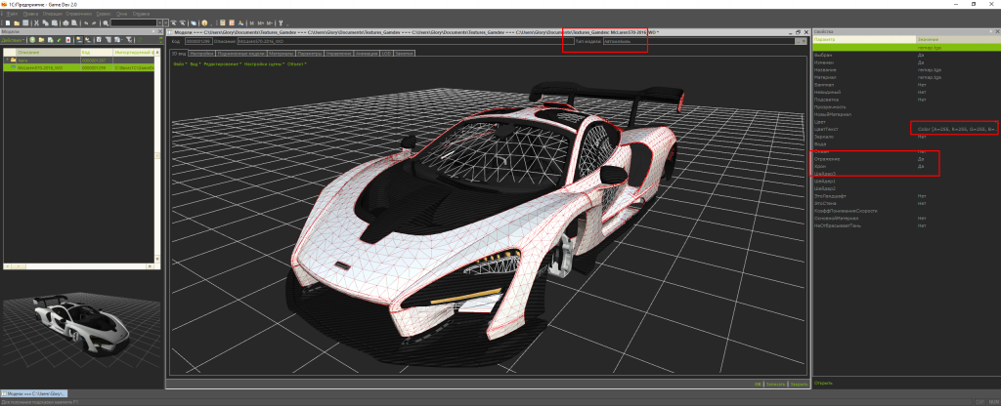Click the Закрыть button
Screen dimensions: 1001x406
800,385
